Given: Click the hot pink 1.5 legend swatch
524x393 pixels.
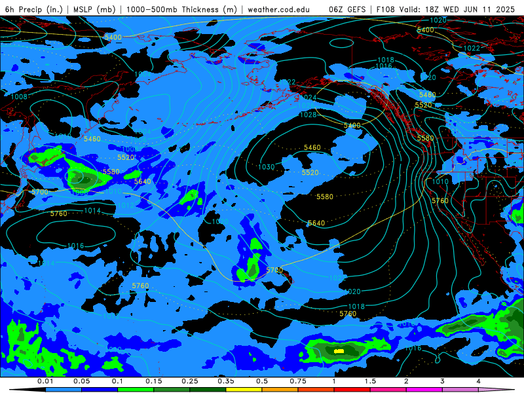Looking at the screenshot, I should (x=388, y=390).
